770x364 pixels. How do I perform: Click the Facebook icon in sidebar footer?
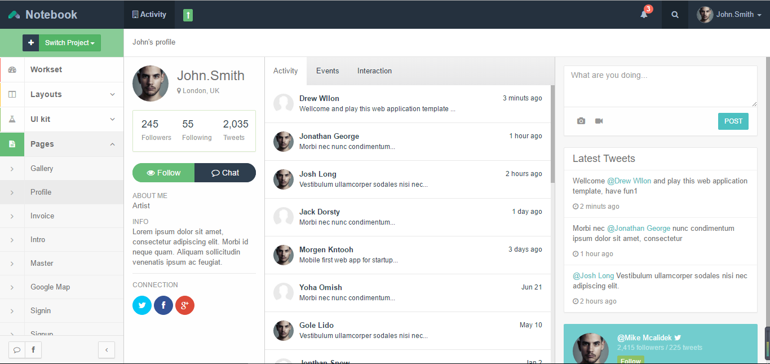33,350
